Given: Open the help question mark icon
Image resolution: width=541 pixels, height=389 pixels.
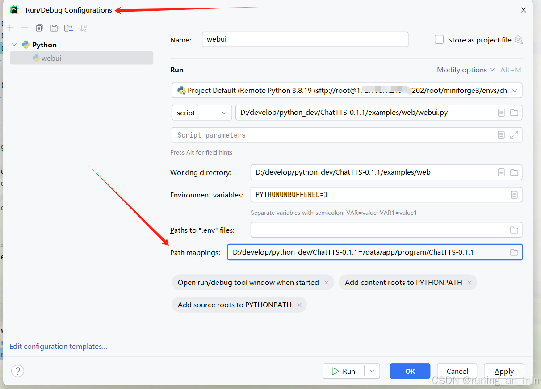Looking at the screenshot, I should (x=17, y=371).
